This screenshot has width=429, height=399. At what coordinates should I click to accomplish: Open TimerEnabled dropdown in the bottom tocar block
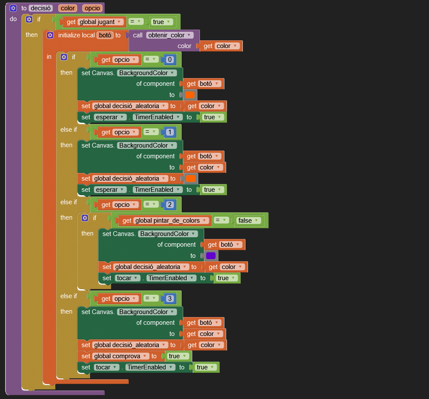(172, 367)
